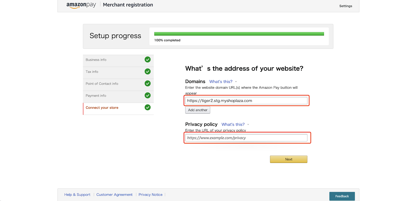Open the Point of Contact info step
Image resolution: width=418 pixels, height=201 pixels.
[x=118, y=85]
